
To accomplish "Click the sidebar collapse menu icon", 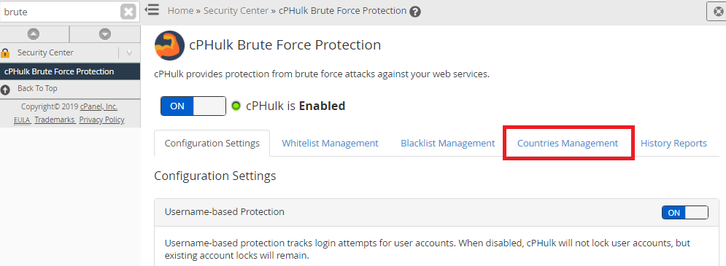I will click(152, 9).
